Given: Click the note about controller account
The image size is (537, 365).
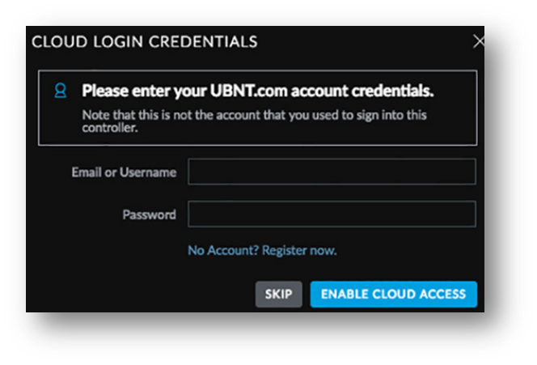Looking at the screenshot, I should tap(254, 121).
